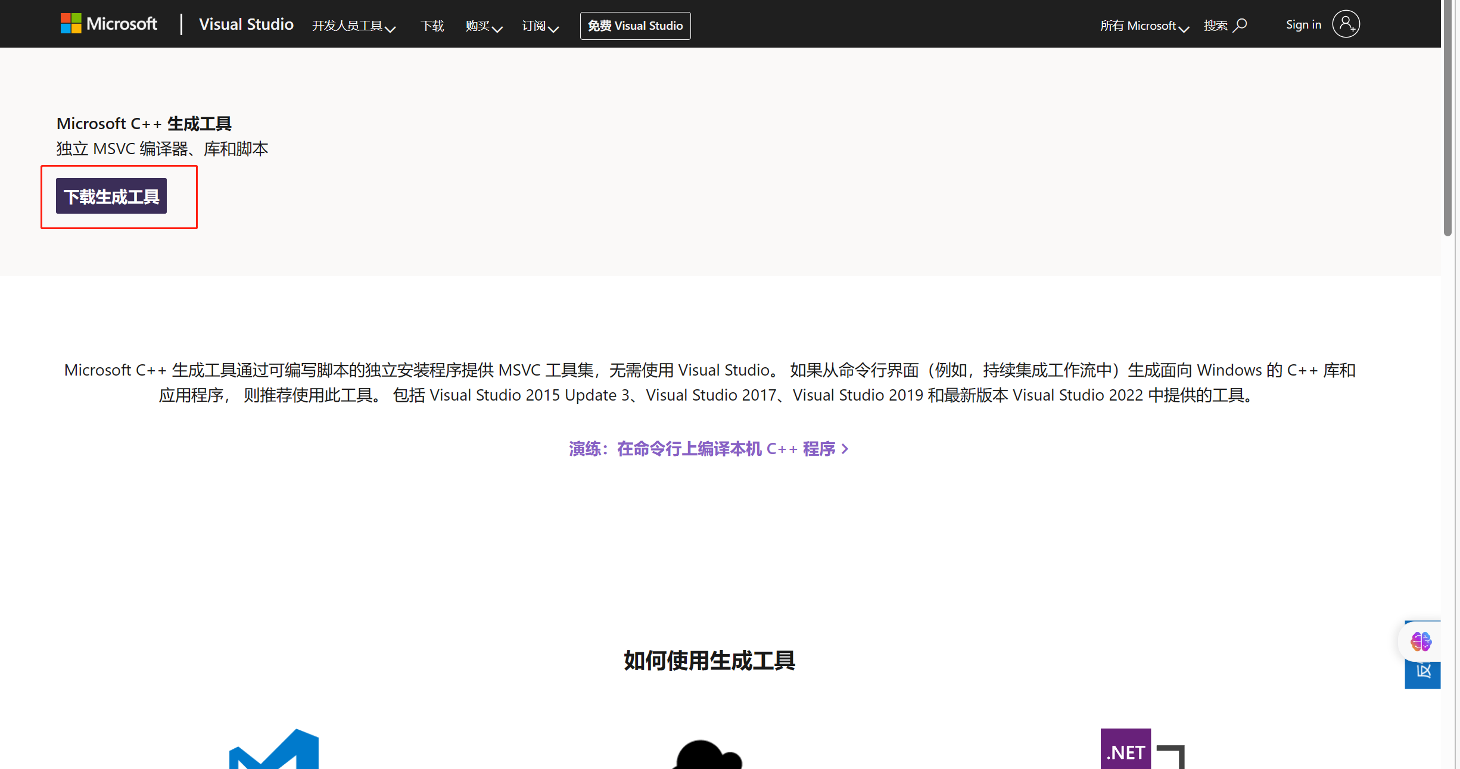Expand the 购买 dropdown menu
Image resolution: width=1460 pixels, height=769 pixels.
[x=484, y=26]
